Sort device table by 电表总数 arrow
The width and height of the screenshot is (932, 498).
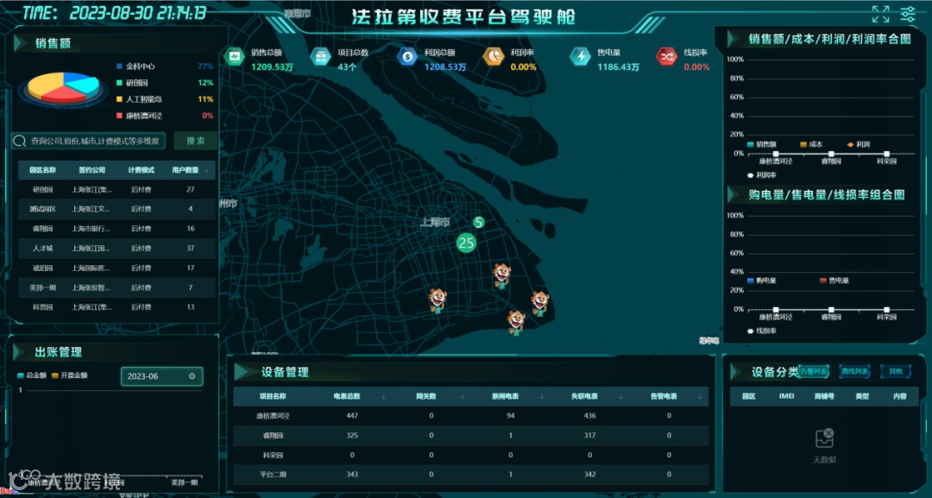pyautogui.click(x=383, y=396)
